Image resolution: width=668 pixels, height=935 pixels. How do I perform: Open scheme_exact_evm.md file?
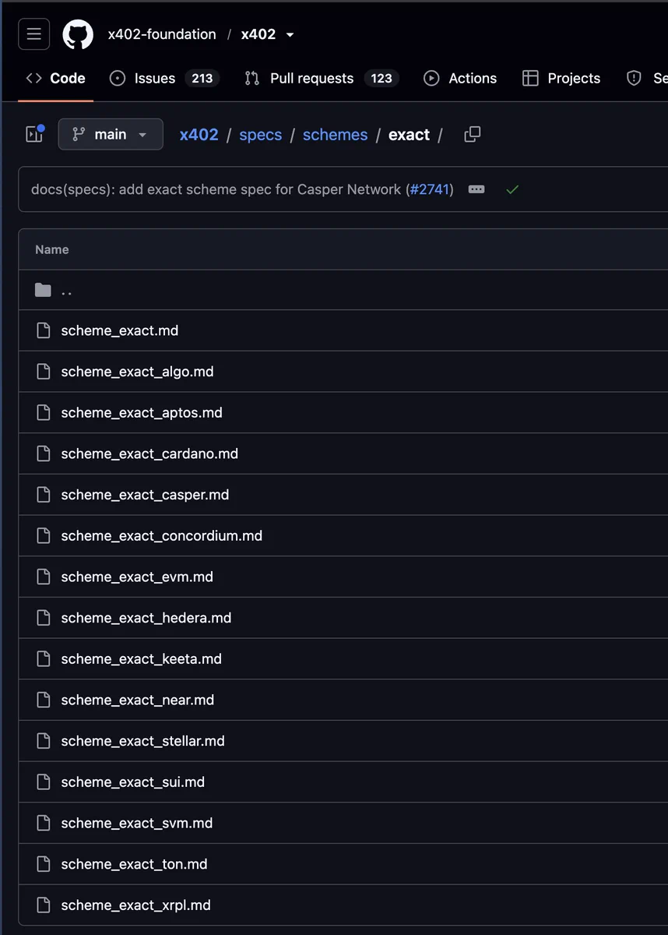[x=137, y=577]
